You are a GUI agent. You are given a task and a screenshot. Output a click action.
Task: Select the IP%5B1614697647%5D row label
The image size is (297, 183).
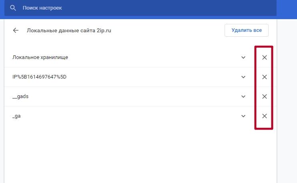pyautogui.click(x=39, y=77)
